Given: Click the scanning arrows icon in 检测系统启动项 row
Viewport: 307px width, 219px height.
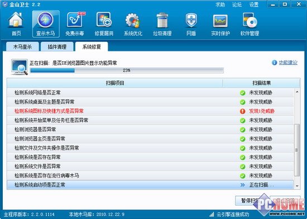Looking at the screenshot, I should click(x=243, y=185).
